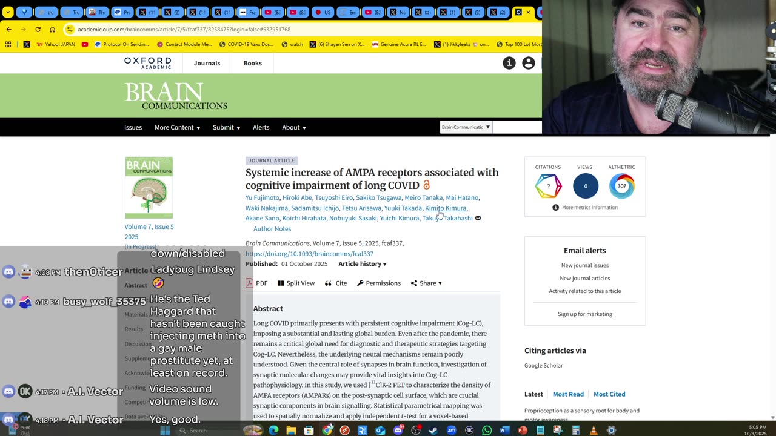Image resolution: width=776 pixels, height=436 pixels.
Task: Open the apps grid in bookmarks bar
Action: point(8,44)
